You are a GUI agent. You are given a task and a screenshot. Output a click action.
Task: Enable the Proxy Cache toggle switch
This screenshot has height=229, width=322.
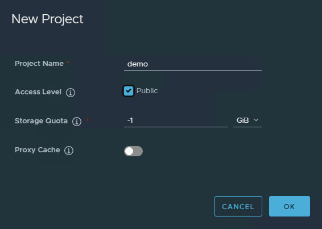[x=133, y=151]
